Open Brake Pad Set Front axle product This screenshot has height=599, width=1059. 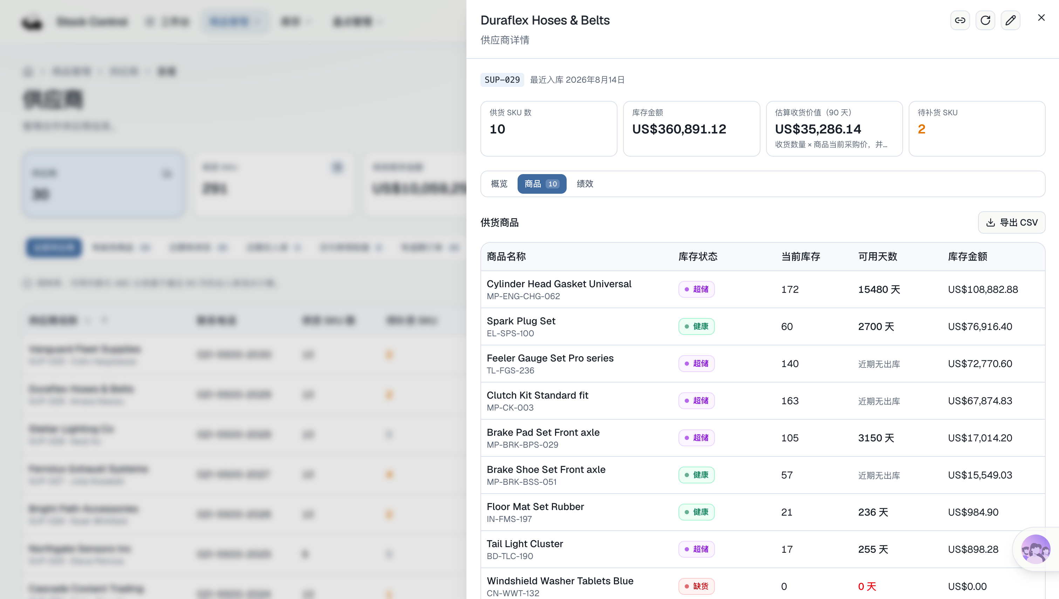(x=543, y=432)
